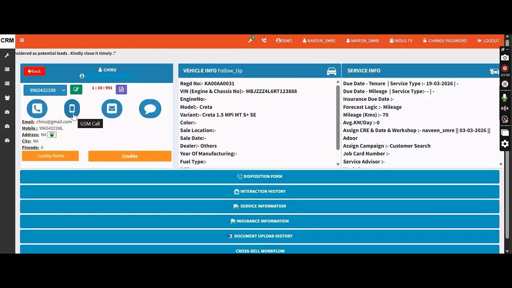The height and width of the screenshot is (288, 512).
Task: Click the chiru@gmail.com email text
Action: click(x=54, y=122)
